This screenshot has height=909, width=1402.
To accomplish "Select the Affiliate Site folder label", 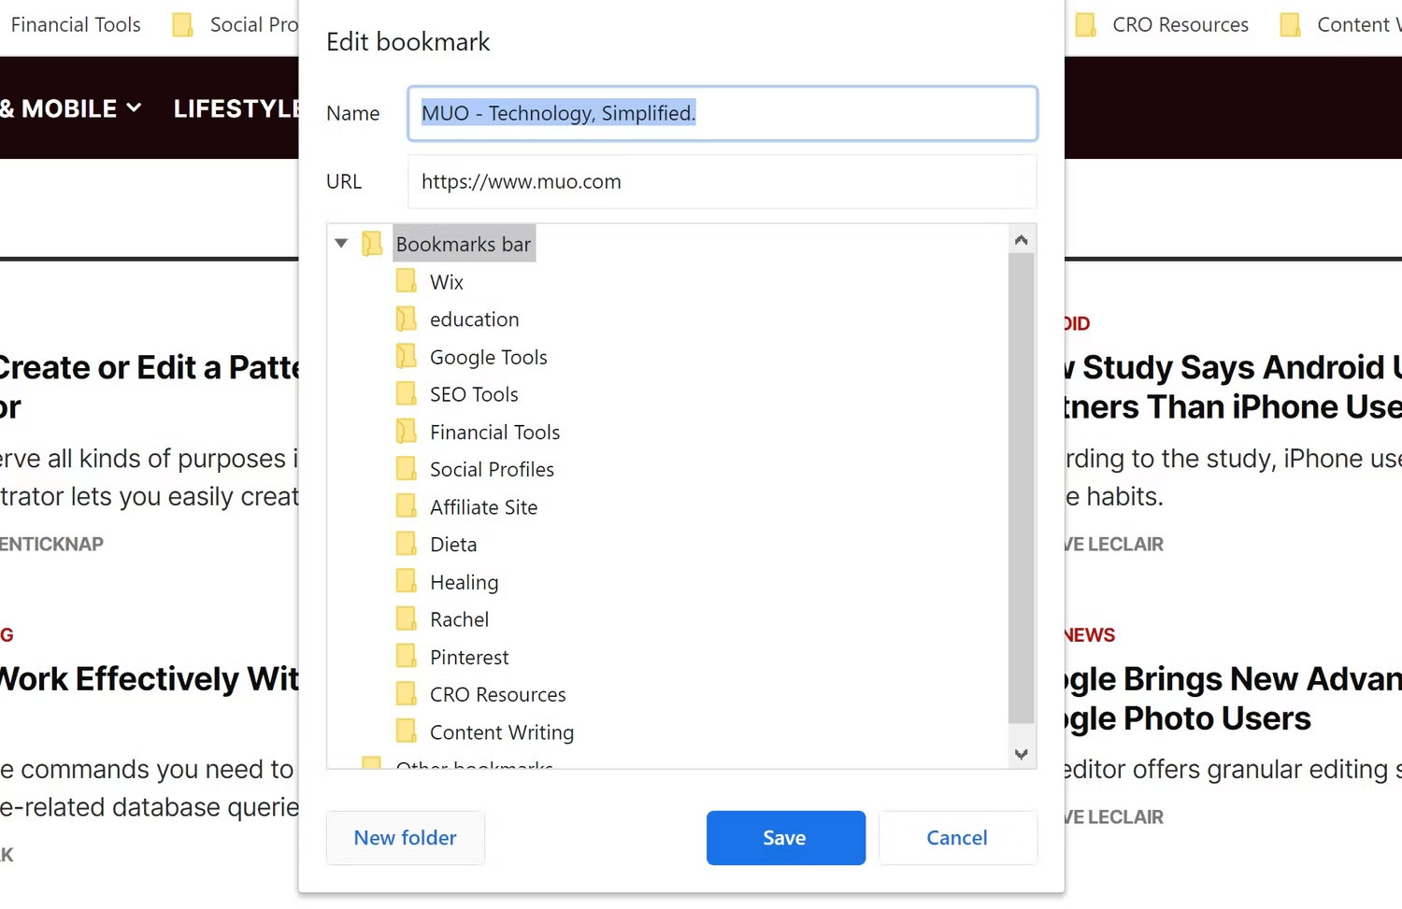I will (483, 507).
